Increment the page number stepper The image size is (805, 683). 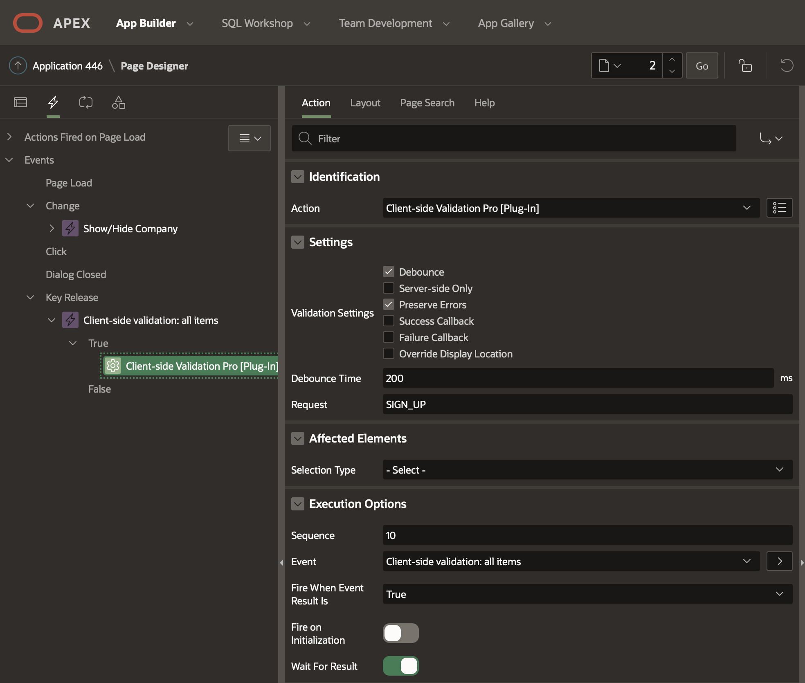point(672,60)
